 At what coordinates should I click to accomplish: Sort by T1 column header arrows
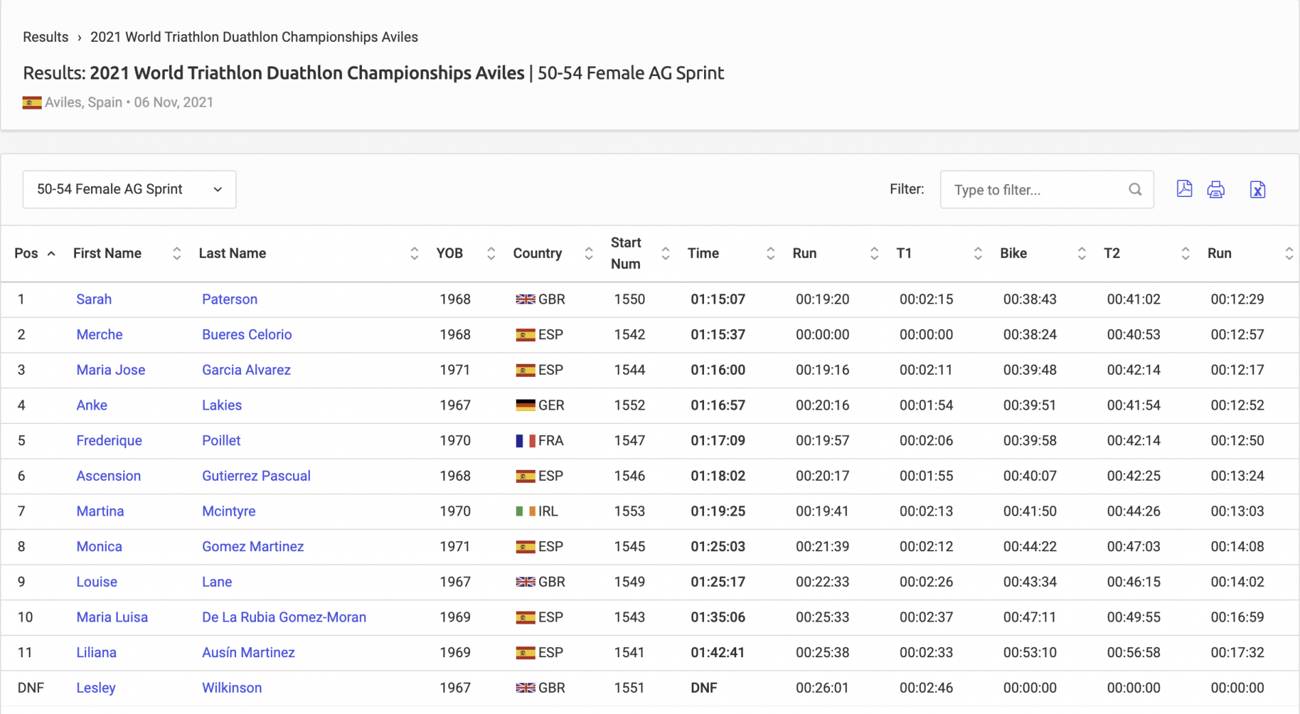tap(977, 254)
